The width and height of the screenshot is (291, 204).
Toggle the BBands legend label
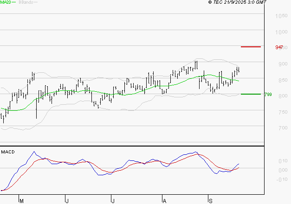[x=26, y=2]
